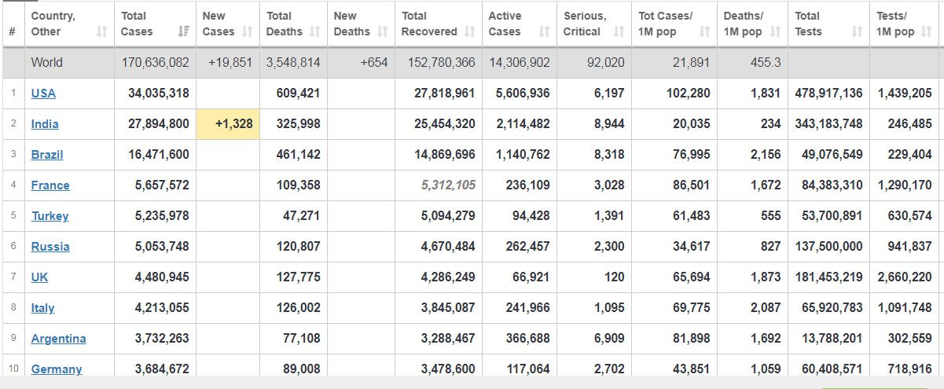Image resolution: width=944 pixels, height=389 pixels.
Task: Sort the New Cases column arrows
Action: click(248, 31)
